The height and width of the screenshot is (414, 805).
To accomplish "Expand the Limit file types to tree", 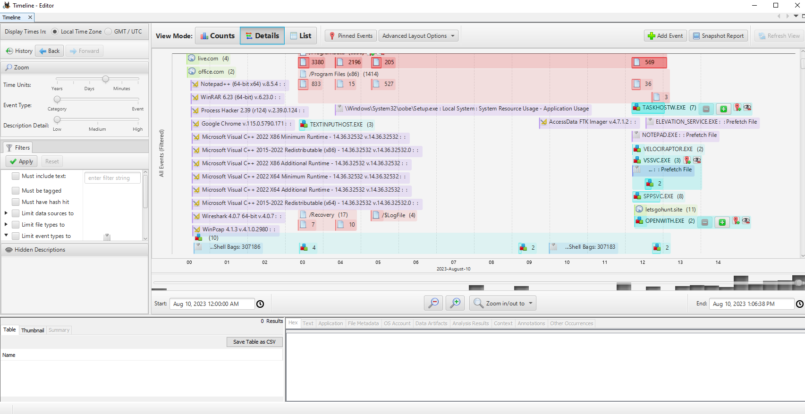I will click(6, 225).
